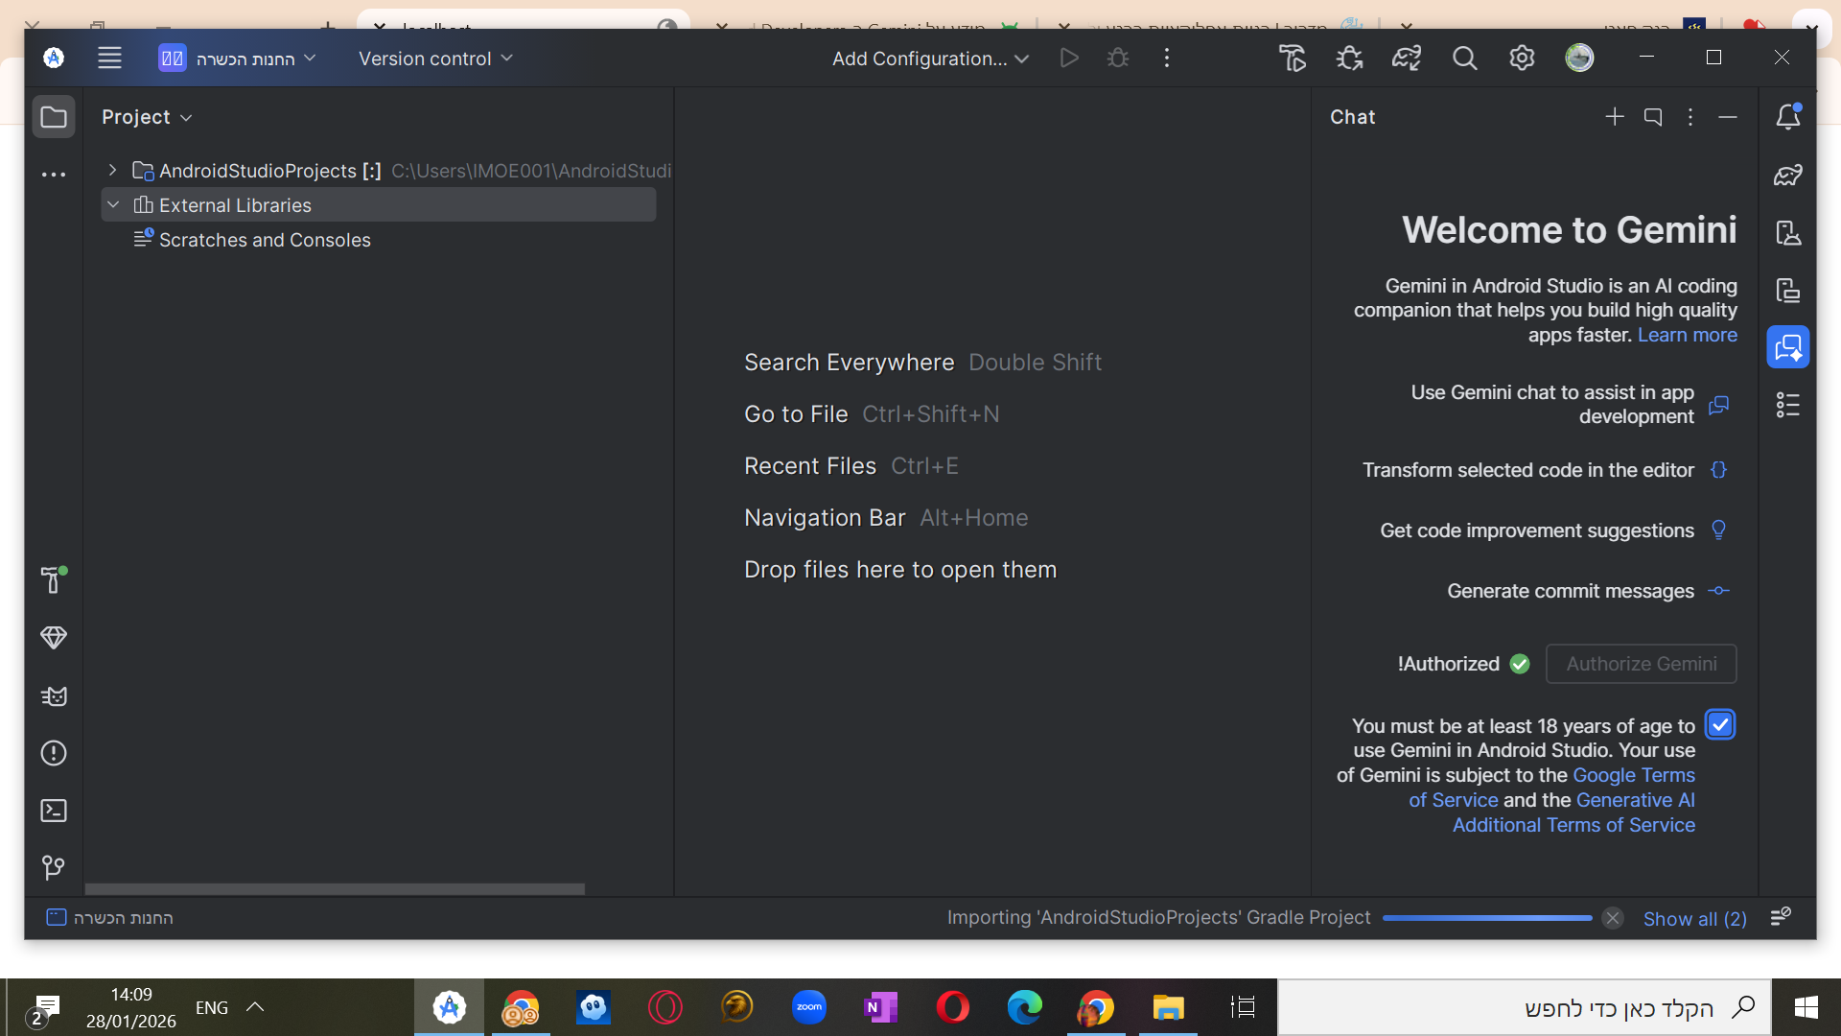Image resolution: width=1841 pixels, height=1036 pixels.
Task: Open the Device Manager icon in right sidebar
Action: [x=1788, y=233]
